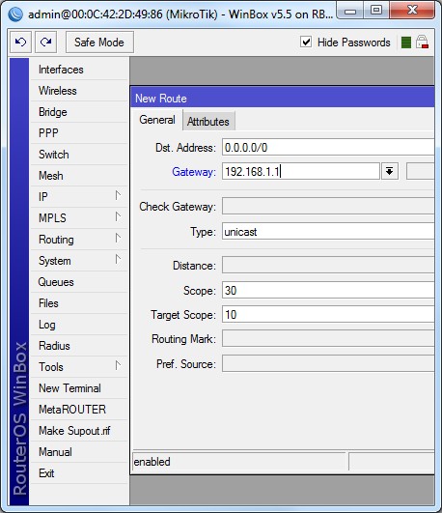The width and height of the screenshot is (442, 513).
Task: Click the Redo arrow icon
Action: [45, 42]
